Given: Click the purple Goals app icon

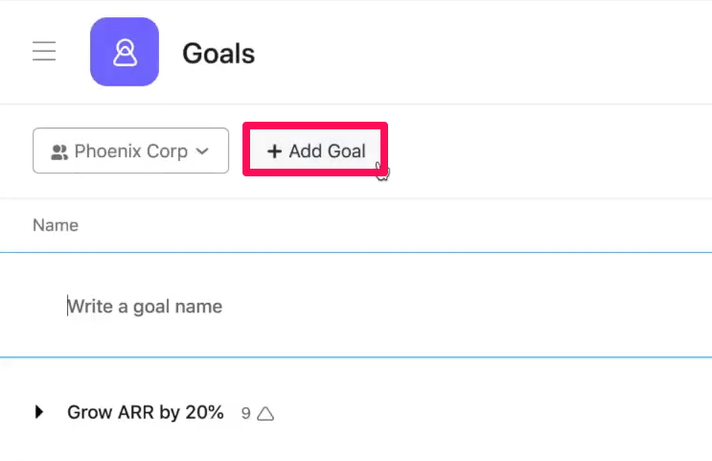Looking at the screenshot, I should [x=125, y=52].
